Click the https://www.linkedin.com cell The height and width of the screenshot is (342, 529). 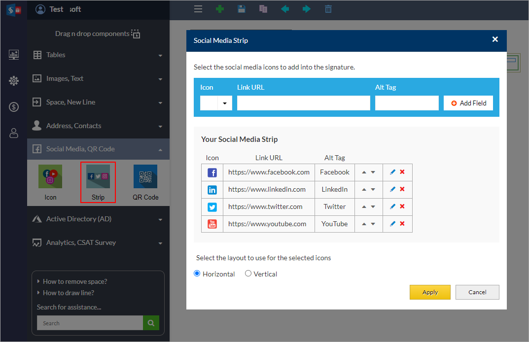269,190
